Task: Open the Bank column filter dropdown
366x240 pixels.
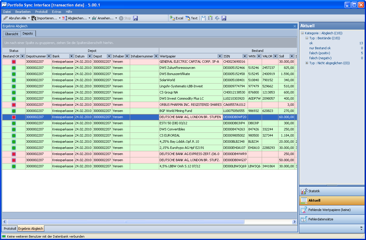Action: [x=71, y=56]
